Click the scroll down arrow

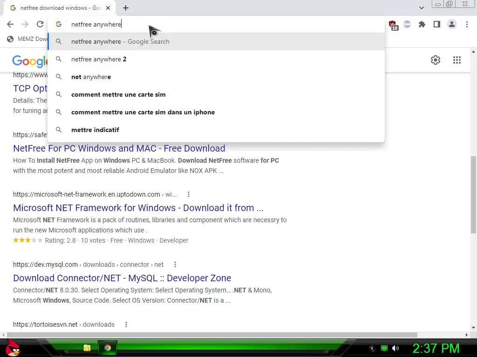click(473, 328)
